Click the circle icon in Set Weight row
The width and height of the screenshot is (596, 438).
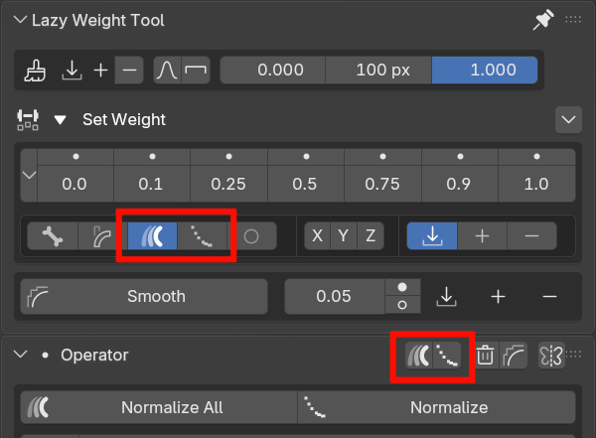click(x=252, y=235)
